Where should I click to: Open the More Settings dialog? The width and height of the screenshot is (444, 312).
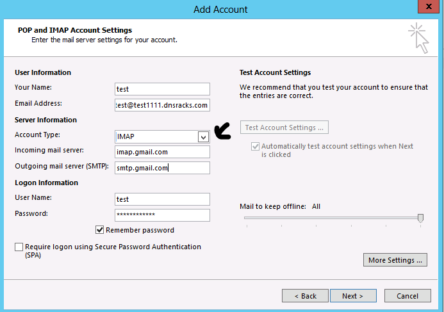tap(395, 260)
